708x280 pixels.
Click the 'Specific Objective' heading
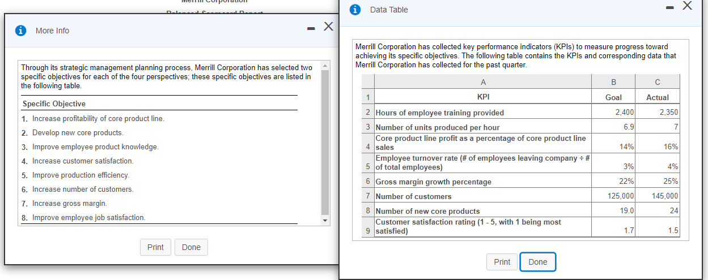point(54,104)
